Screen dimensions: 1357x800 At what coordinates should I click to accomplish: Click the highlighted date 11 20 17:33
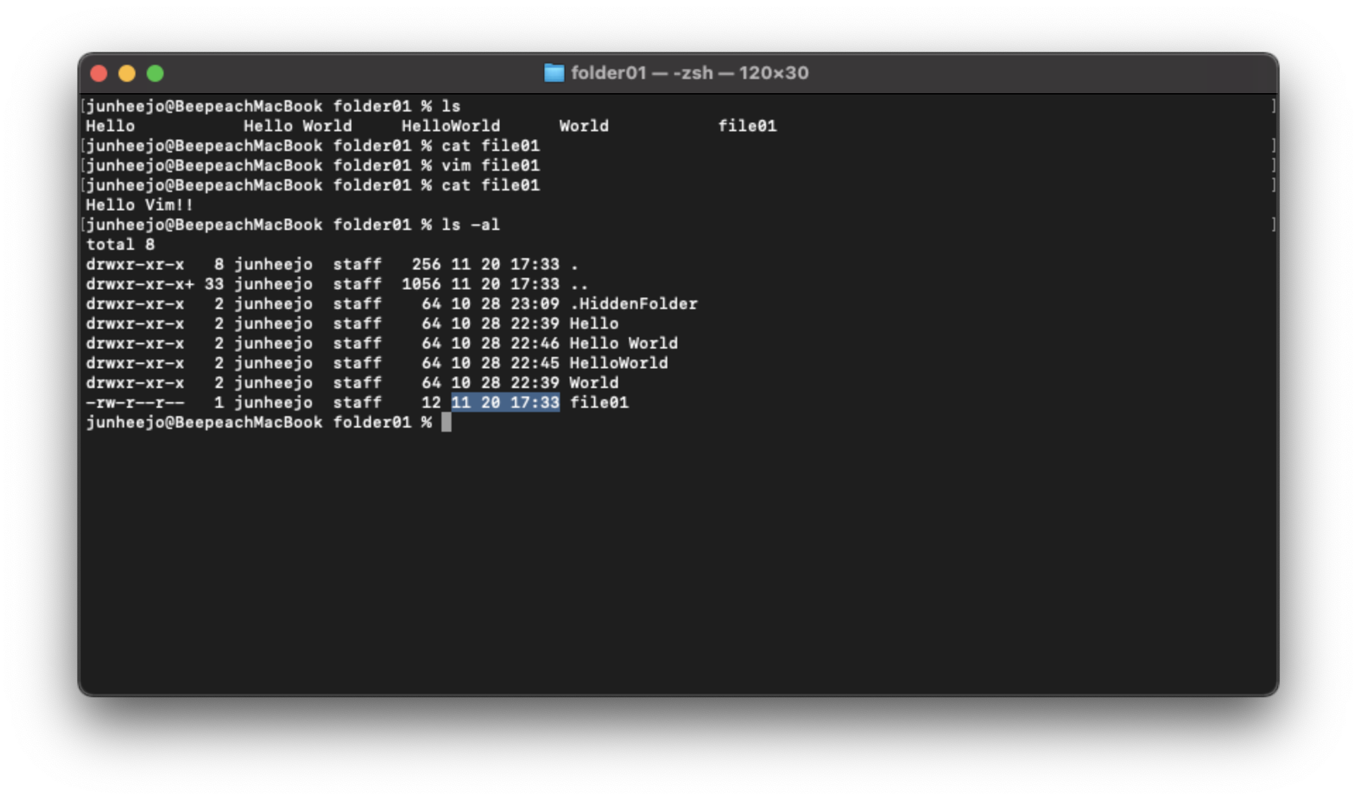coord(505,403)
